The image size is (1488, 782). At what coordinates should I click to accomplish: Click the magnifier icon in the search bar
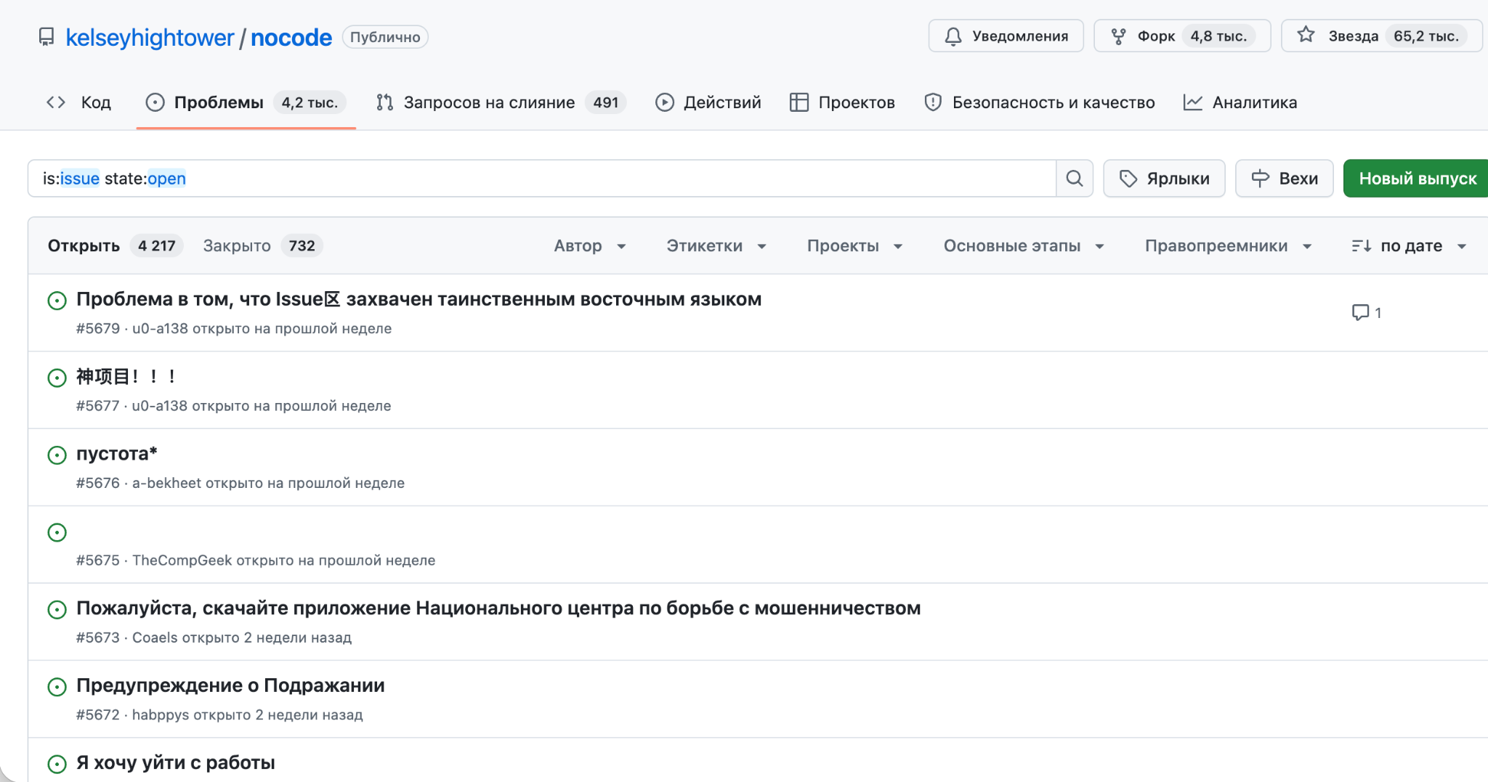pos(1073,178)
